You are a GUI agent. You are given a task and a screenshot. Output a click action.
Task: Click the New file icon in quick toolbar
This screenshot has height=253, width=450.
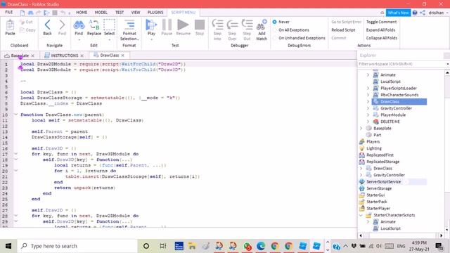tap(22, 13)
